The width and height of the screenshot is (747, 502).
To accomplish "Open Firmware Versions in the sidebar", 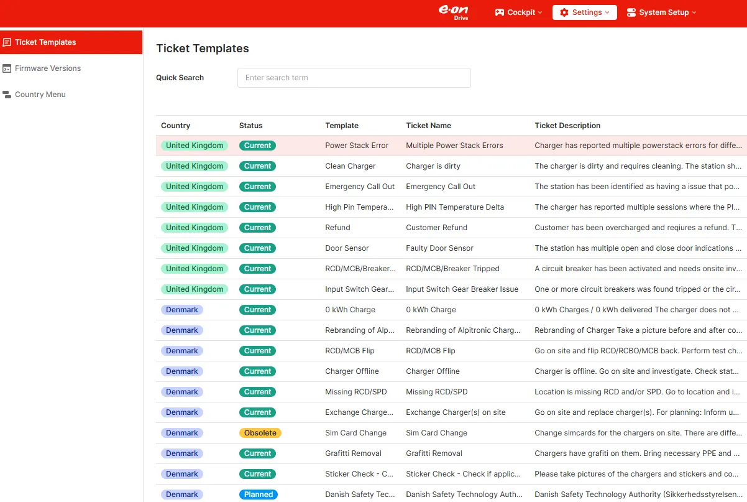I will pyautogui.click(x=71, y=68).
